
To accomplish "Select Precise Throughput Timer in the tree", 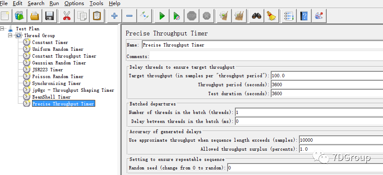I will click(63, 104).
